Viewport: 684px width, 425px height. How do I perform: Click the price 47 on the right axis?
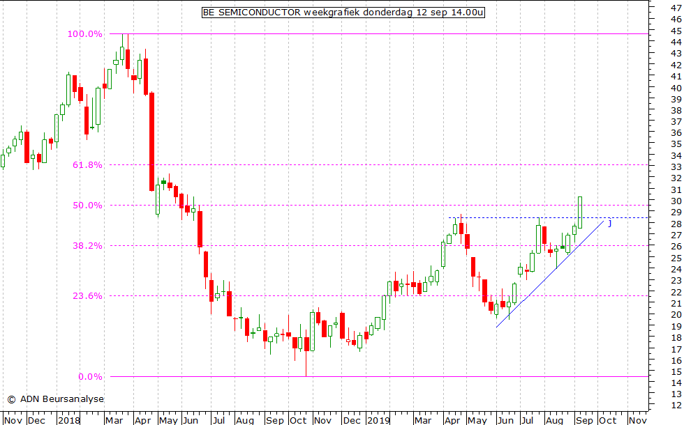676,8
